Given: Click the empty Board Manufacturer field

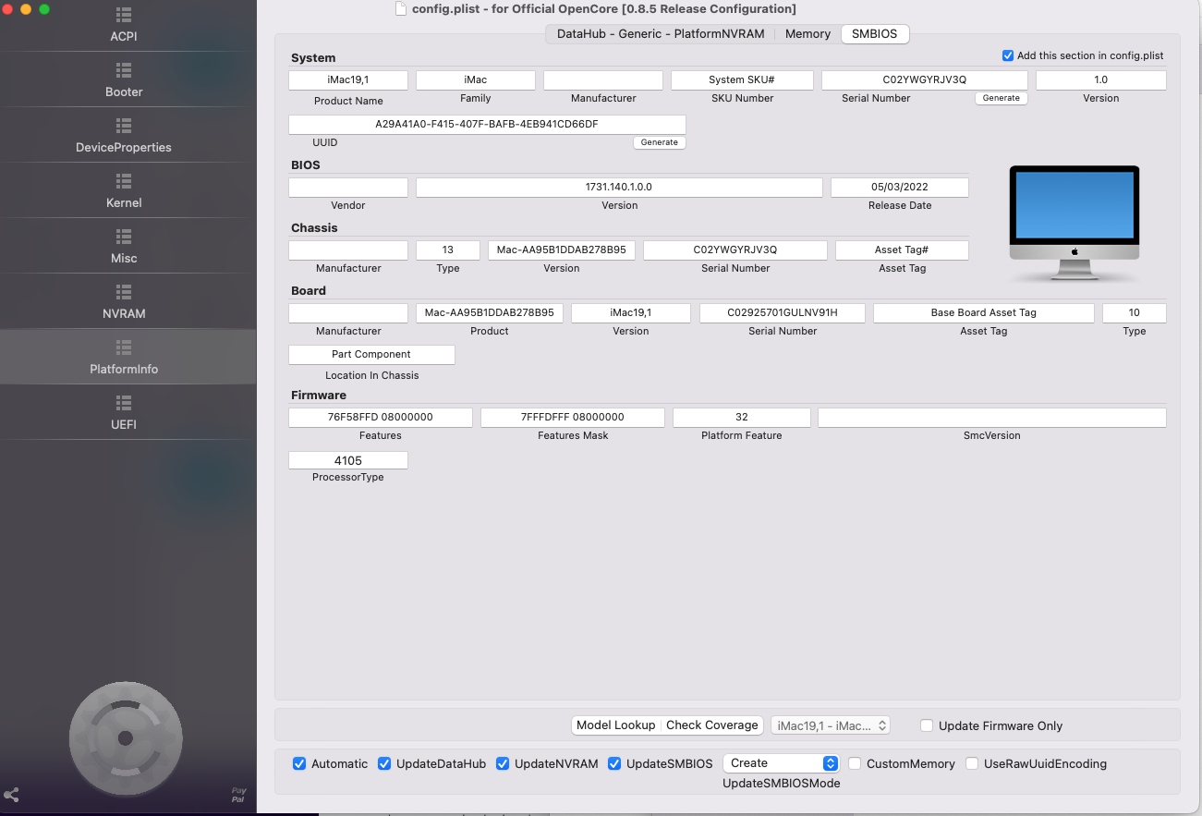Looking at the screenshot, I should pyautogui.click(x=348, y=313).
